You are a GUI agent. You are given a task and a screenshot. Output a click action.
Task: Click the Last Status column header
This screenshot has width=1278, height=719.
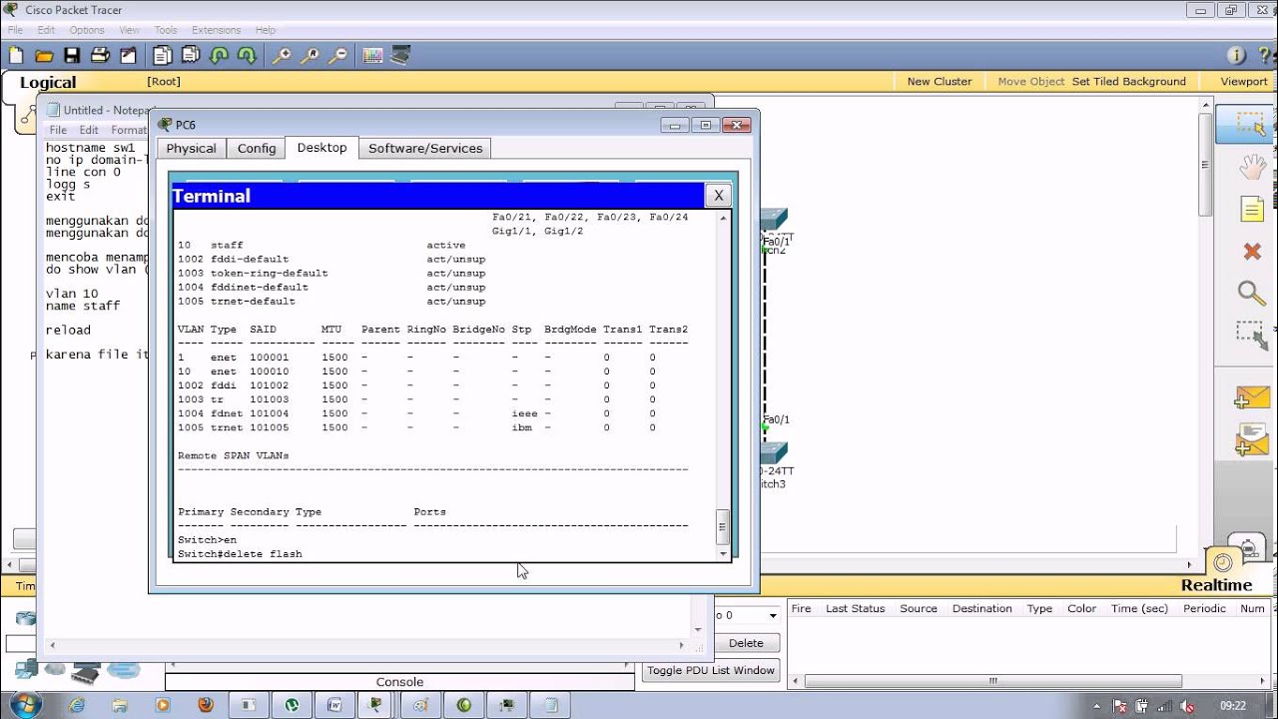855,608
